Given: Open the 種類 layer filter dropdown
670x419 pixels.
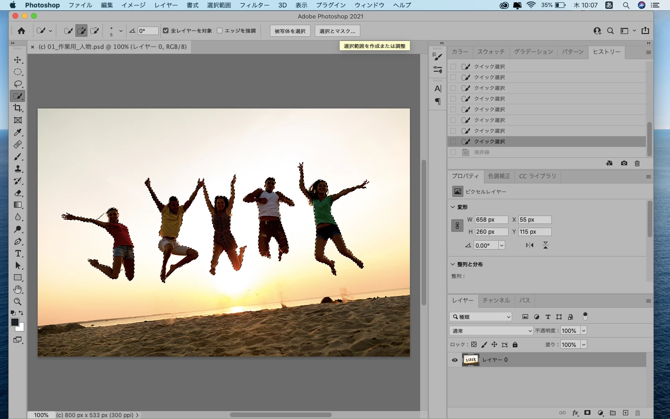Looking at the screenshot, I should pos(481,317).
